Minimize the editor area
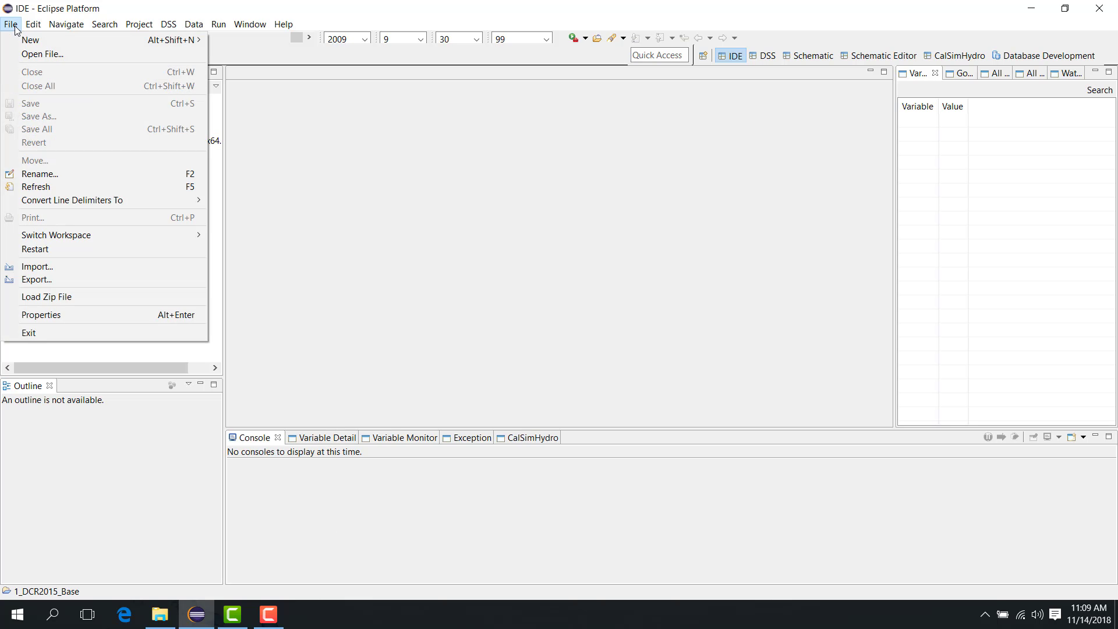 (x=871, y=71)
